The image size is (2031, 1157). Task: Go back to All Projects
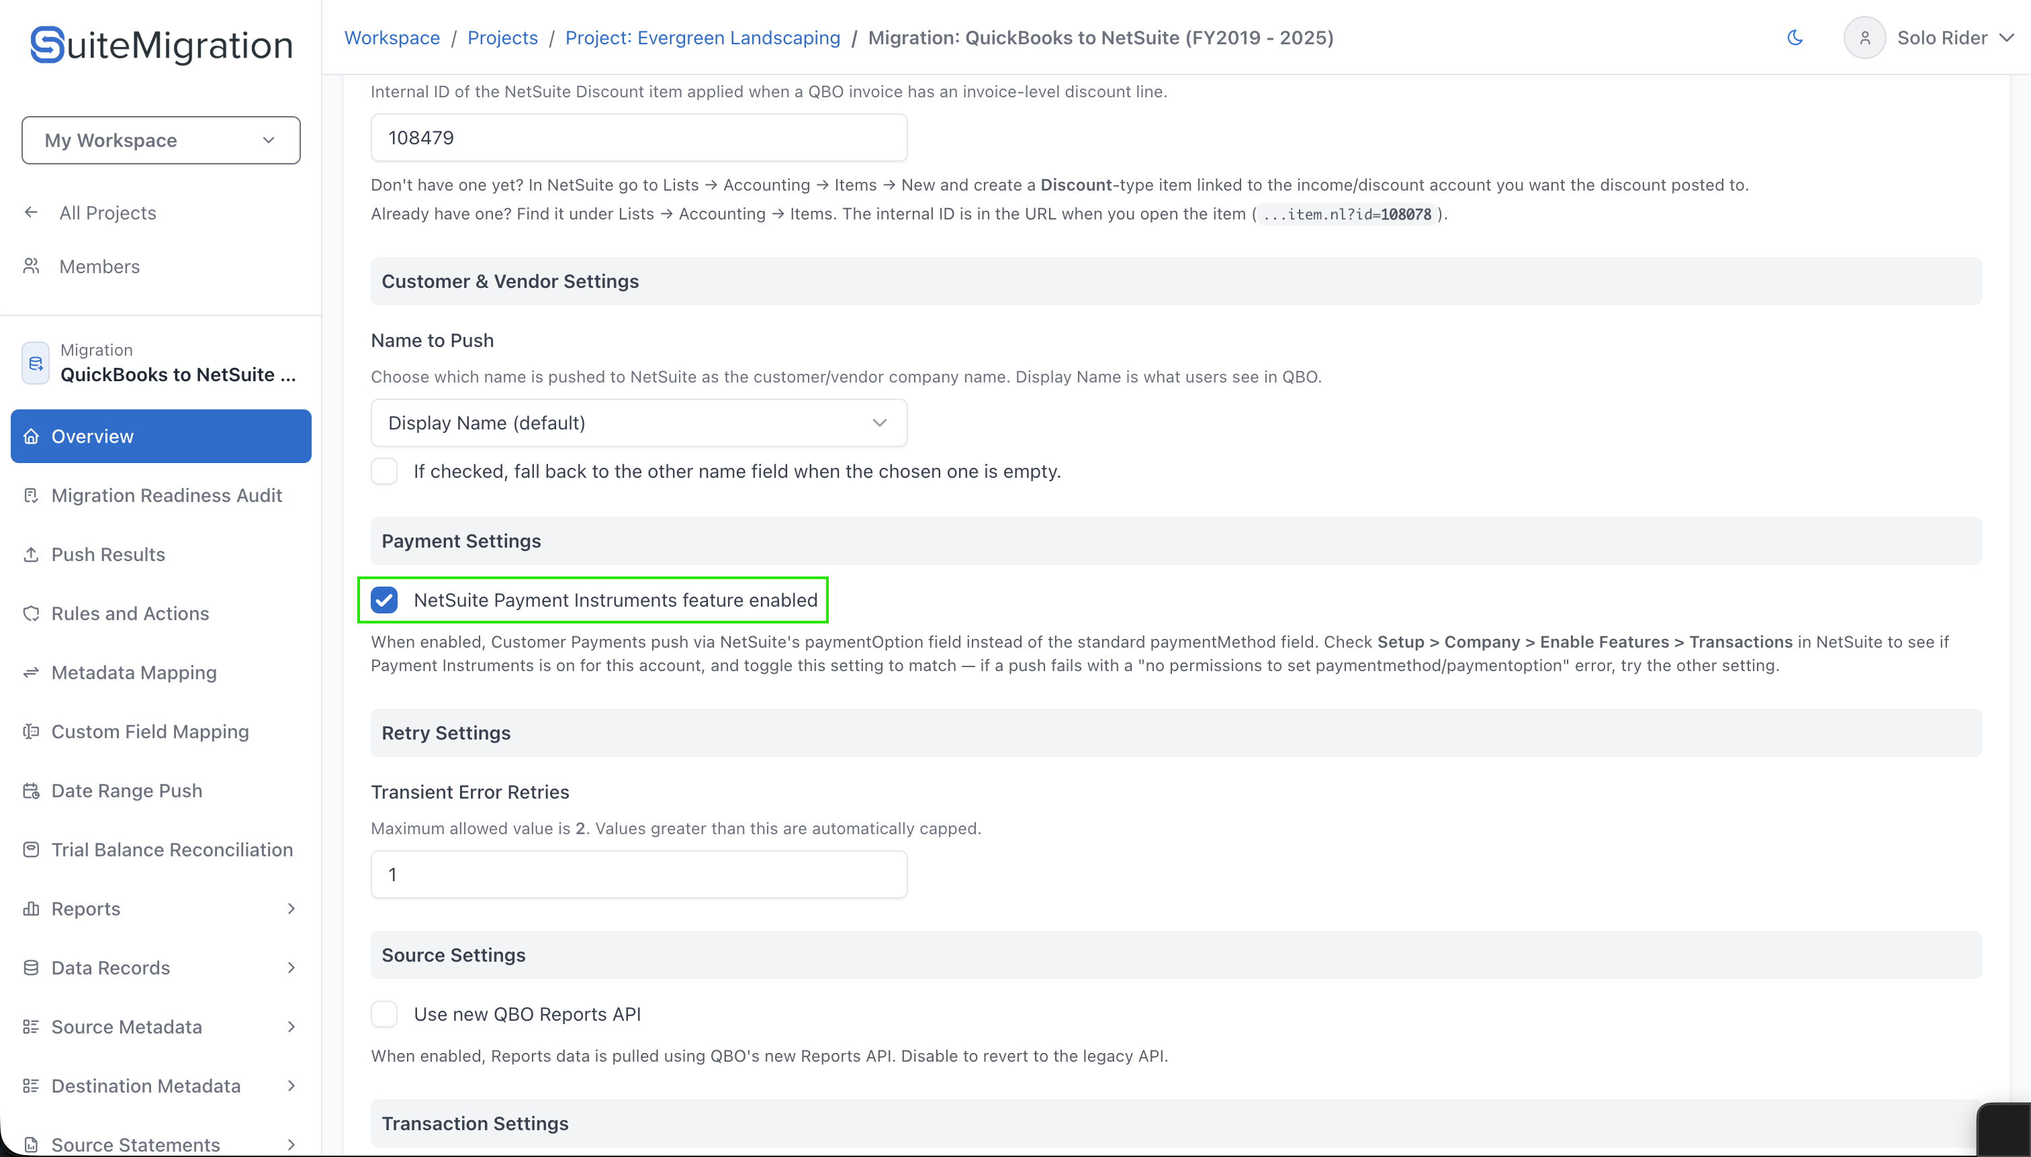tap(108, 212)
